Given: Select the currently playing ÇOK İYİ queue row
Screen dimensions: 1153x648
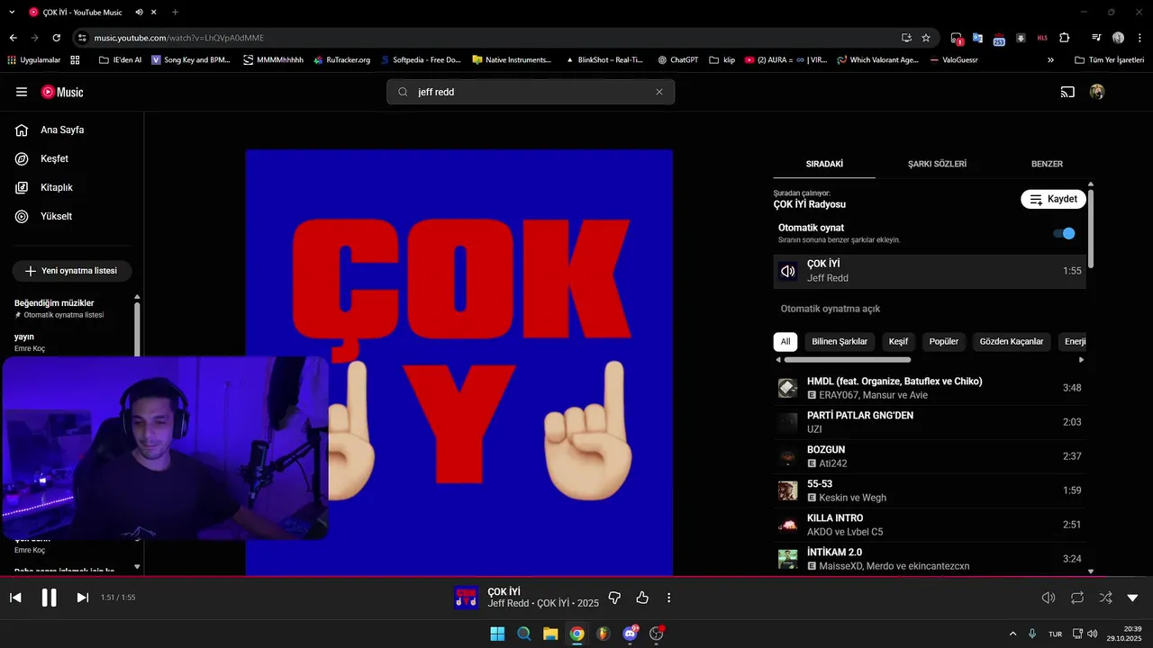Looking at the screenshot, I should point(930,271).
